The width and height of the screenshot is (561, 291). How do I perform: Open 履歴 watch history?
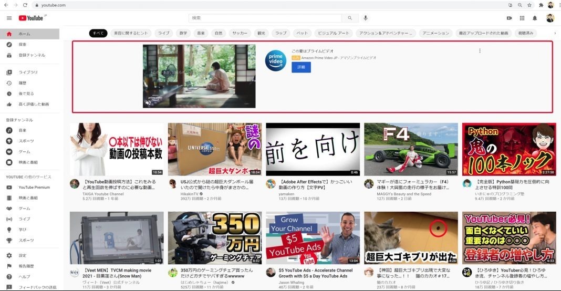tap(30, 83)
